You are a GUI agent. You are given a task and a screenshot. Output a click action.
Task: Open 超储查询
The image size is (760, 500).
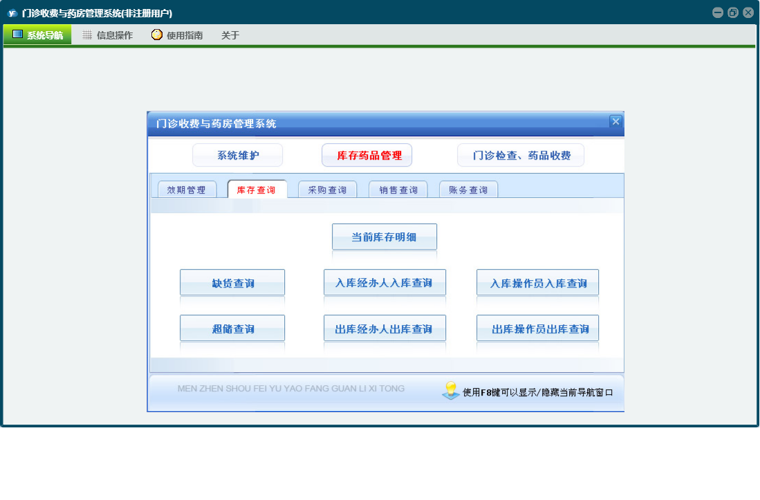[x=232, y=328]
